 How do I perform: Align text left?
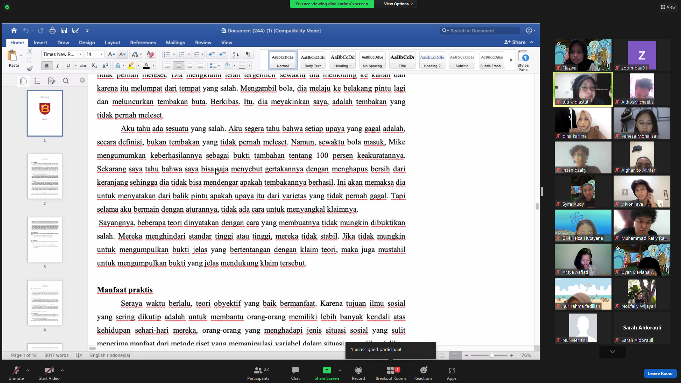168,66
